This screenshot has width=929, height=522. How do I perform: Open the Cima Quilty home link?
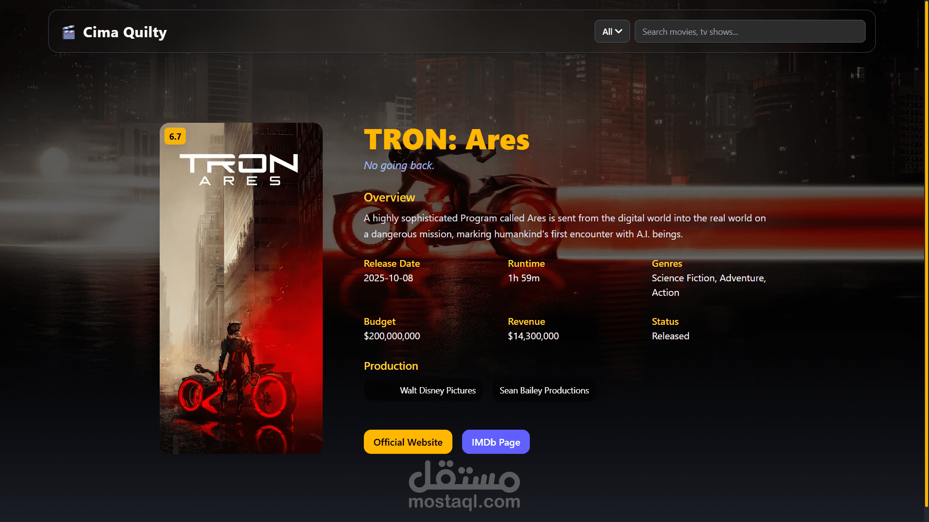click(115, 32)
